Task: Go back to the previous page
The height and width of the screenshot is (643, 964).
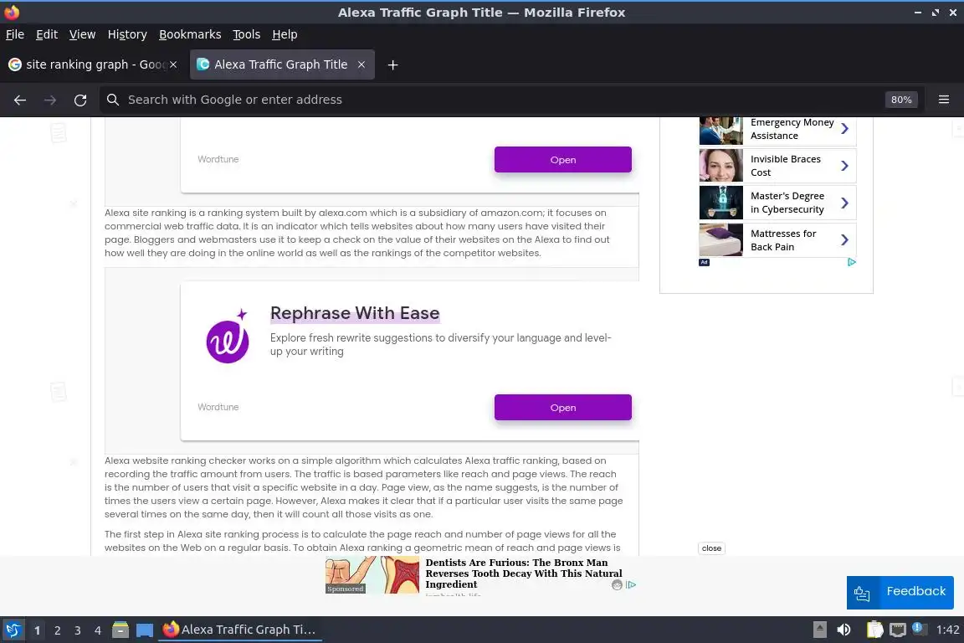Action: tap(20, 100)
